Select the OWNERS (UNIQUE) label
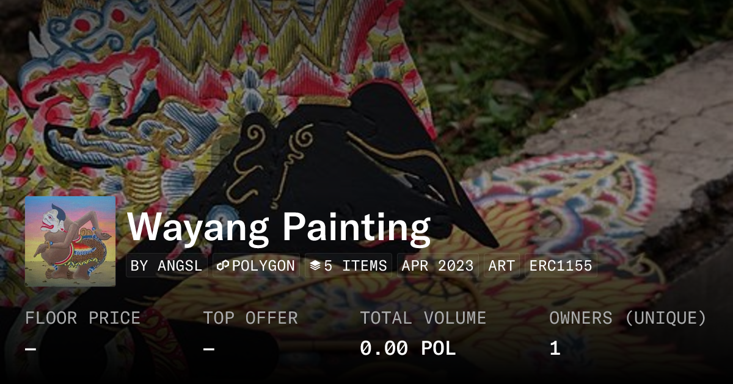 [628, 318]
